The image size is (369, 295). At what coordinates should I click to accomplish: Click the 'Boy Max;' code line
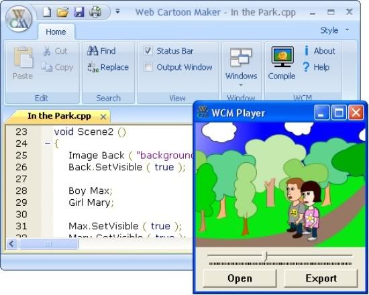[x=91, y=191]
